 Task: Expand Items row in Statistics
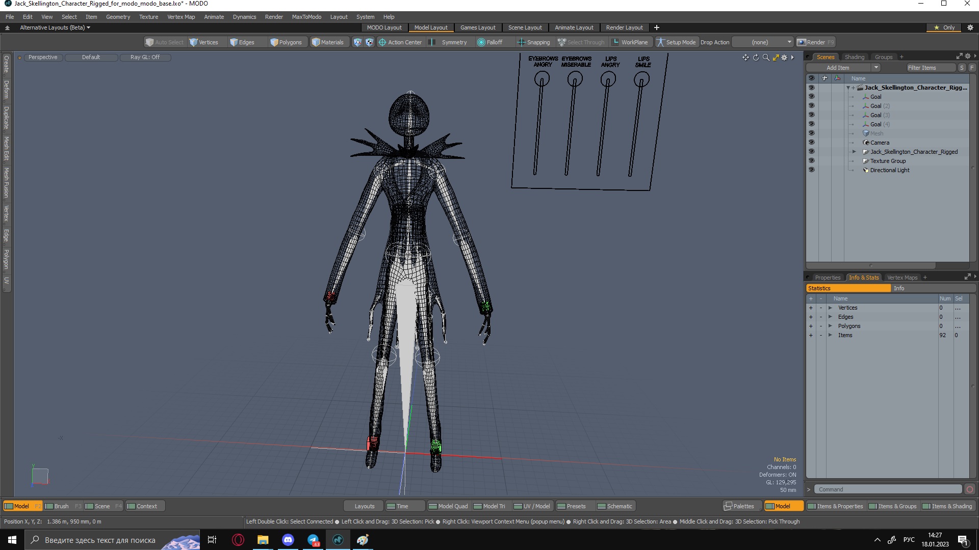tap(830, 335)
